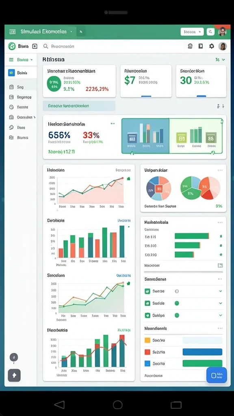The height and width of the screenshot is (416, 234).
Task: Click the refresh button in green header
Action: [210, 32]
